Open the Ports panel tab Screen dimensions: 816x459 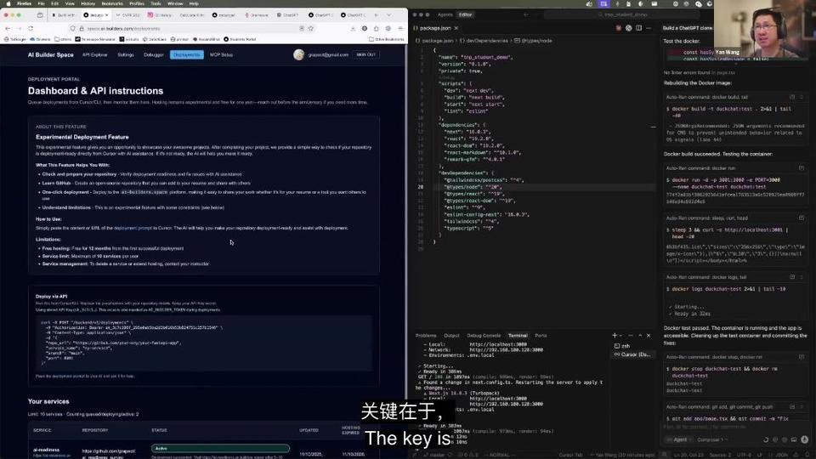click(541, 336)
